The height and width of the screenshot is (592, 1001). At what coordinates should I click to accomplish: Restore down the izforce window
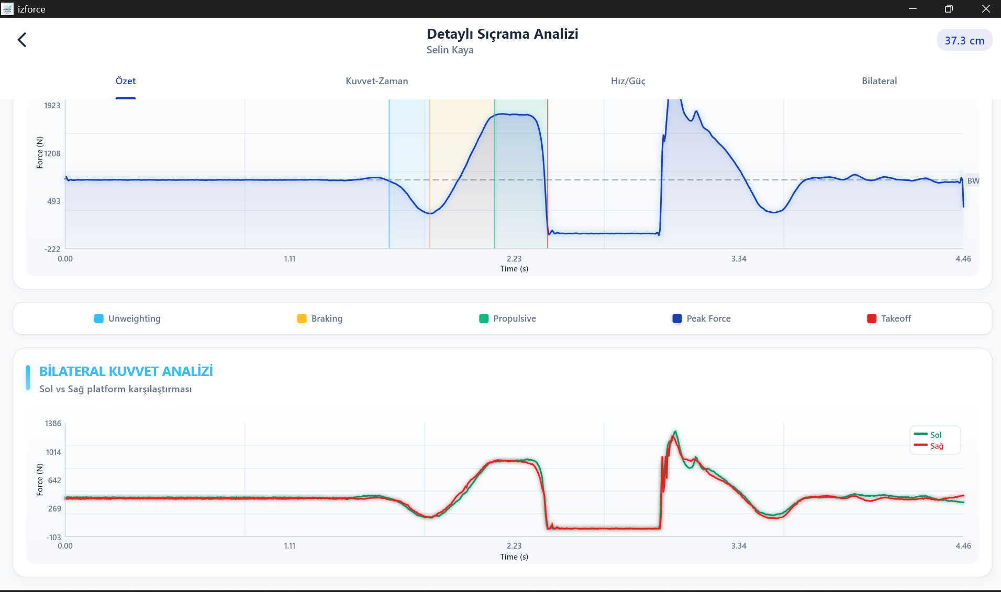pos(949,9)
